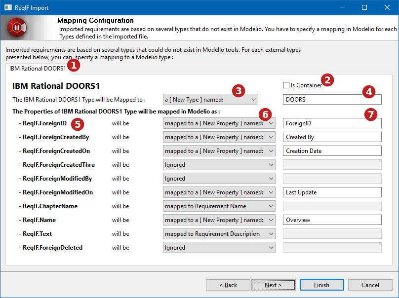Select the IBM Rational DOORS1 tab
399x298 pixels.
coord(38,69)
